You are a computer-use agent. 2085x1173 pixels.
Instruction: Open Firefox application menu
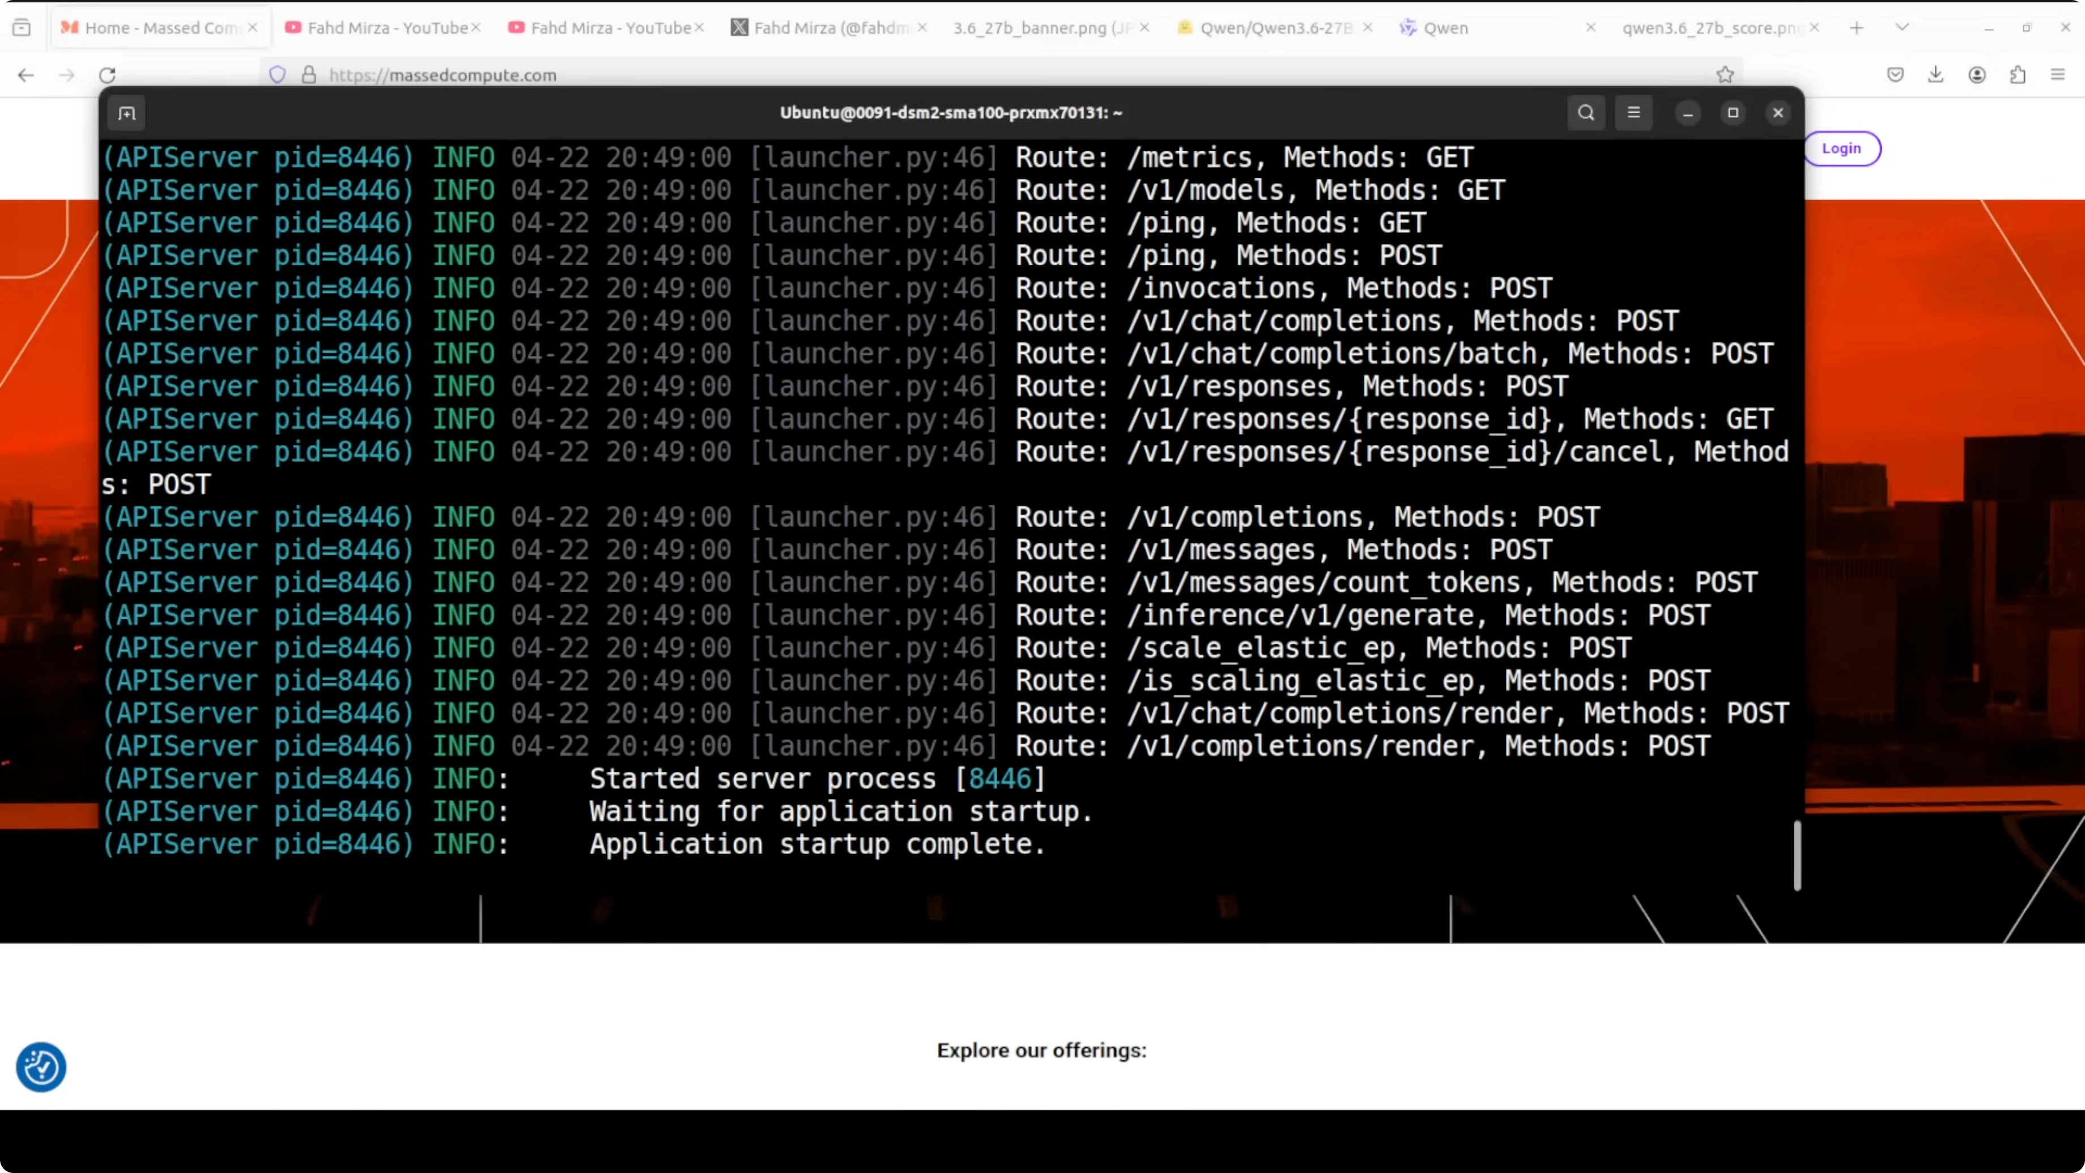coord(2057,74)
